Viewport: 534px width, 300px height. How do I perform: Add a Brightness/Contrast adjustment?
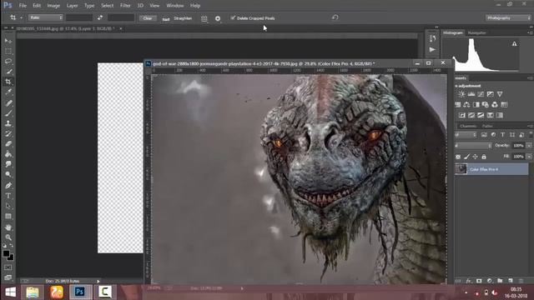461,94
